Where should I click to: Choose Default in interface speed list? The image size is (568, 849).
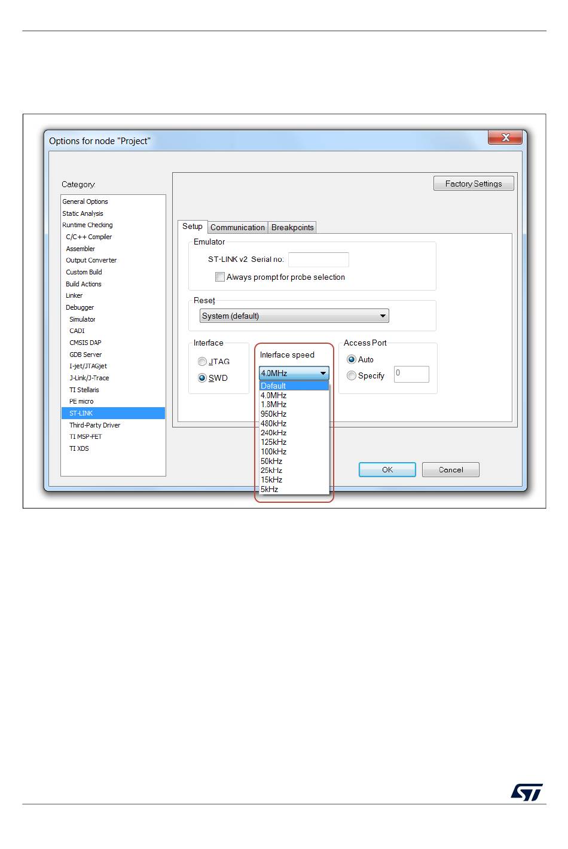click(274, 386)
